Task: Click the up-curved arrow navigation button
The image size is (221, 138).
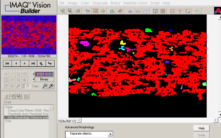Action: (41, 63)
